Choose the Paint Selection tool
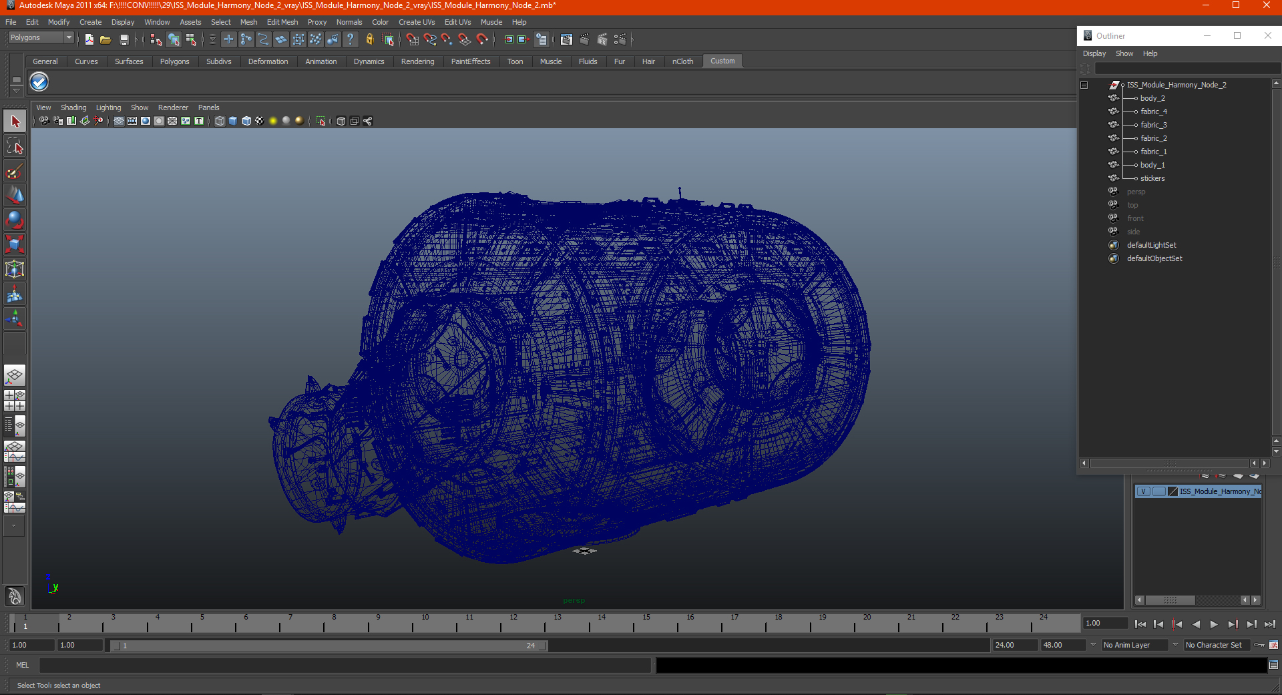The width and height of the screenshot is (1282, 695). coord(15,171)
